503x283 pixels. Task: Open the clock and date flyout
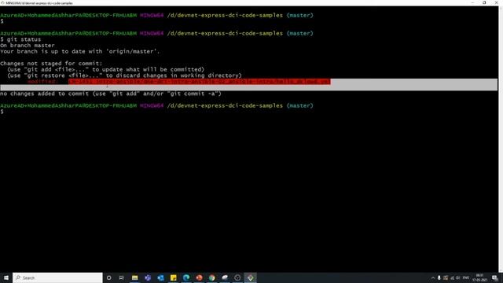[x=480, y=277]
